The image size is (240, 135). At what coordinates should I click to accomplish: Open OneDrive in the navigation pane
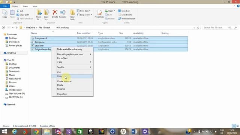tap(12, 53)
